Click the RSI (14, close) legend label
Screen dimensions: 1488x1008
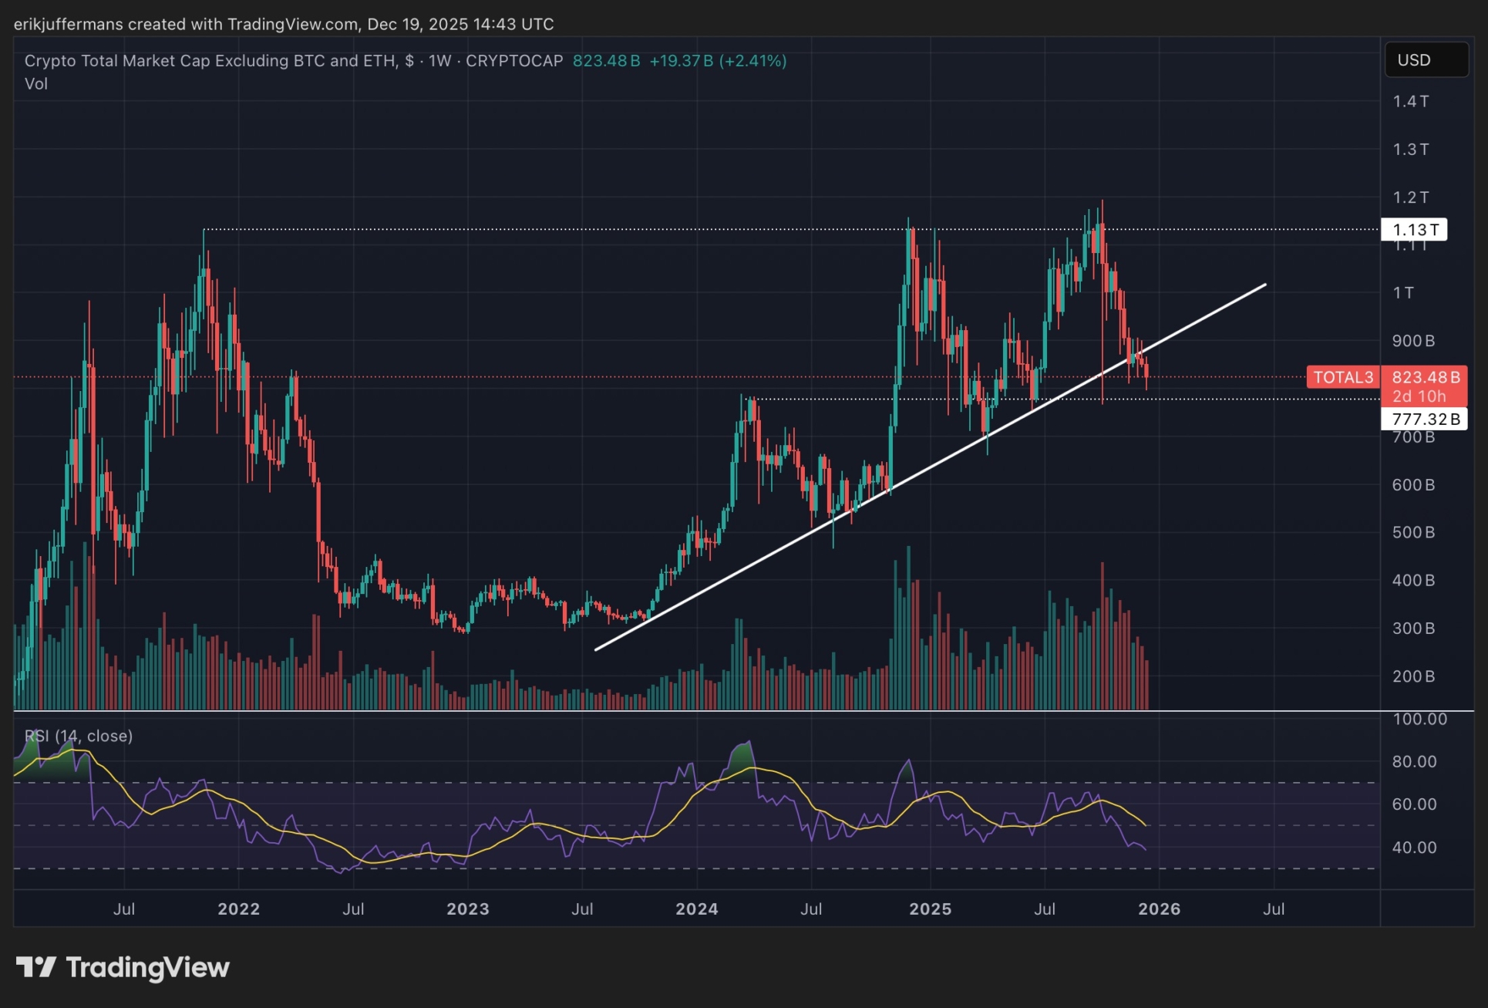point(79,736)
